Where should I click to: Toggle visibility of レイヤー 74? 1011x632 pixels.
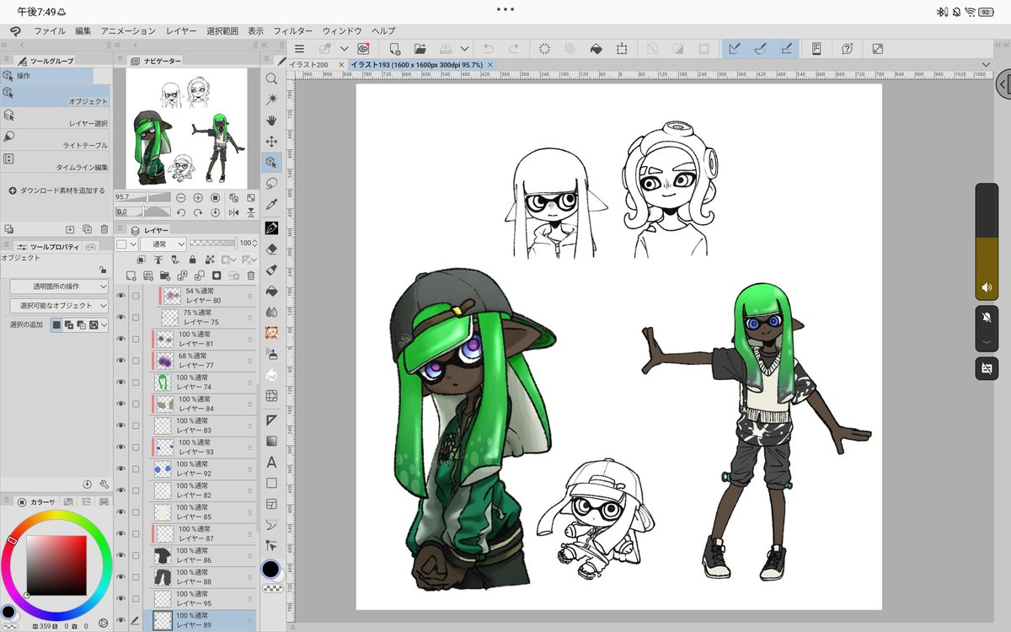point(120,383)
